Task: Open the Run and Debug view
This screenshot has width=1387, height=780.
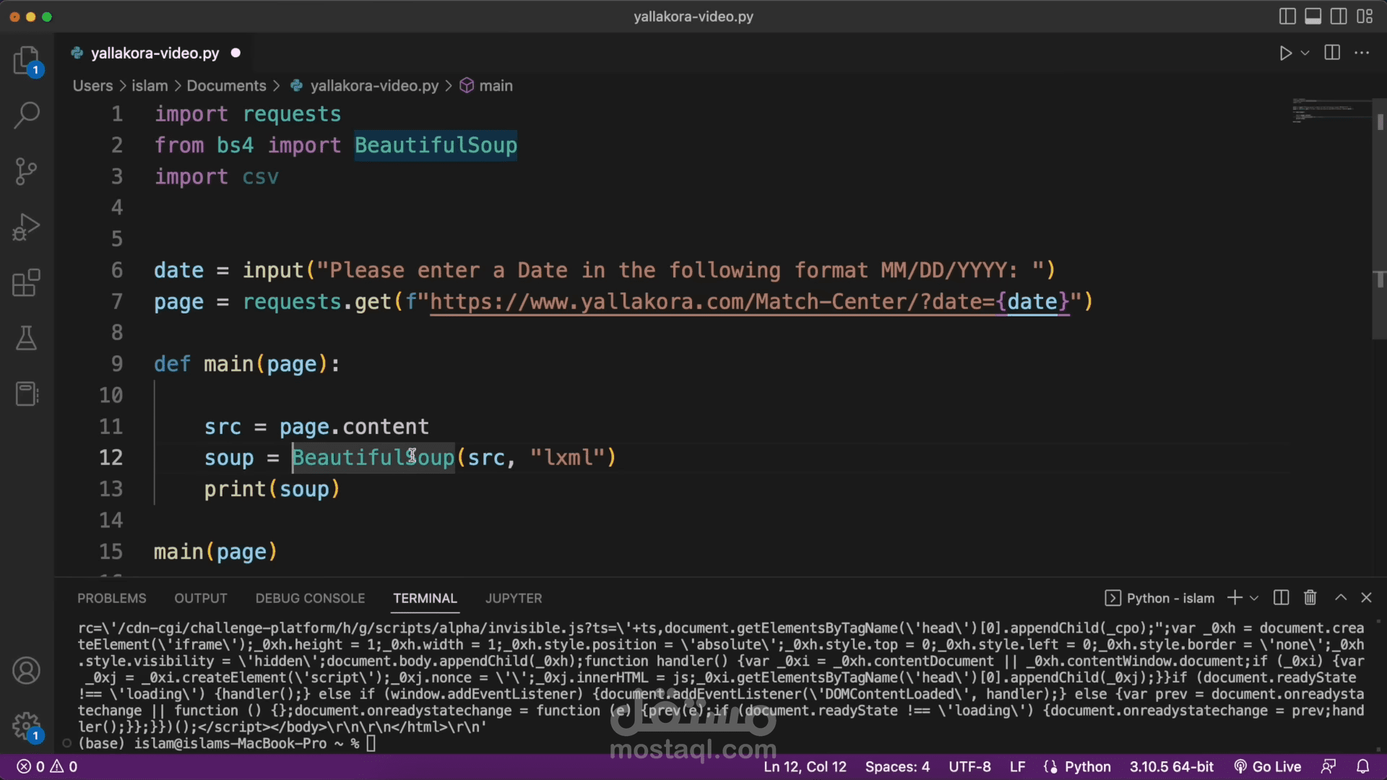Action: 26,227
